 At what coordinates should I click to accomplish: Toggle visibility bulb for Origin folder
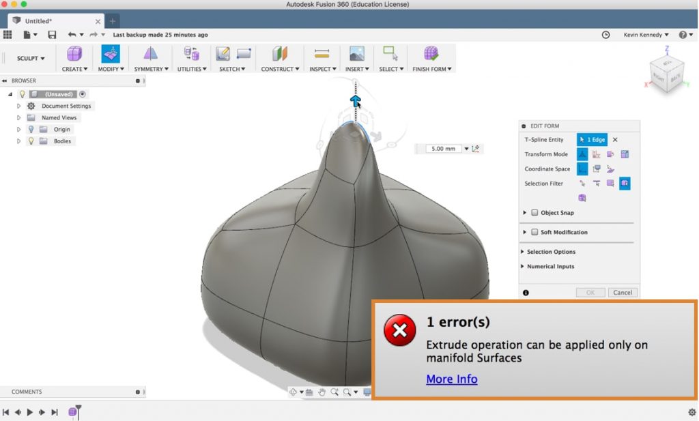tap(31, 129)
